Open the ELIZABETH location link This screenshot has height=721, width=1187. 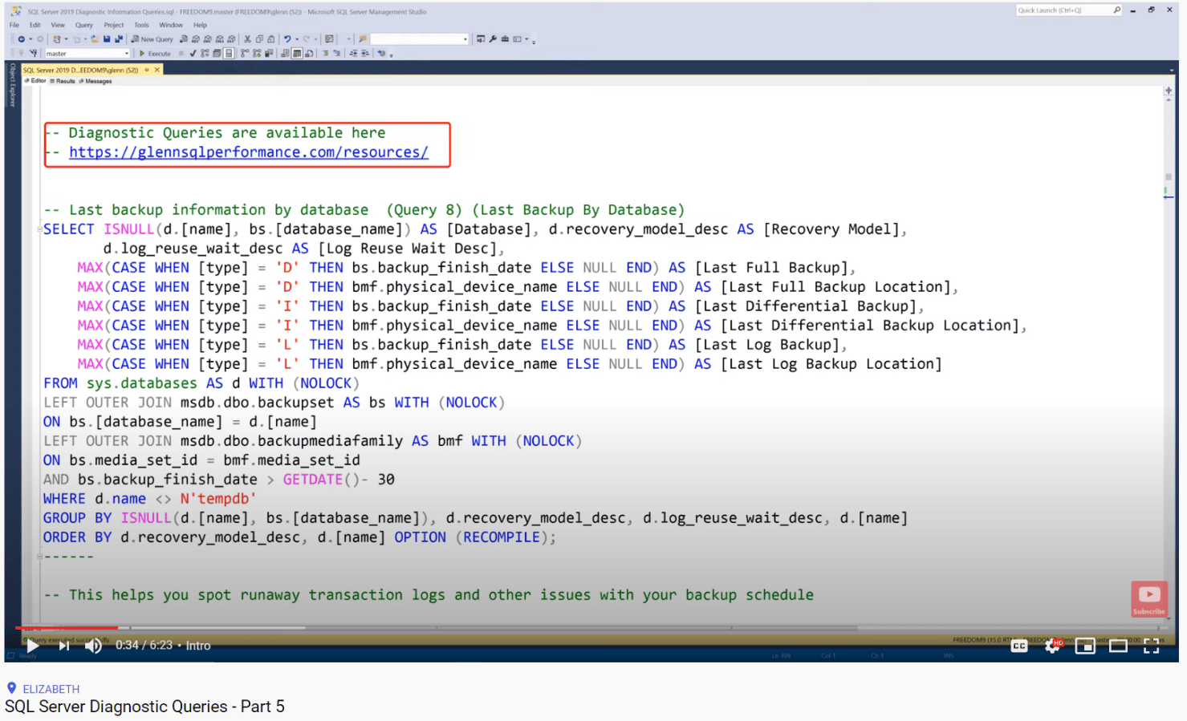point(51,689)
